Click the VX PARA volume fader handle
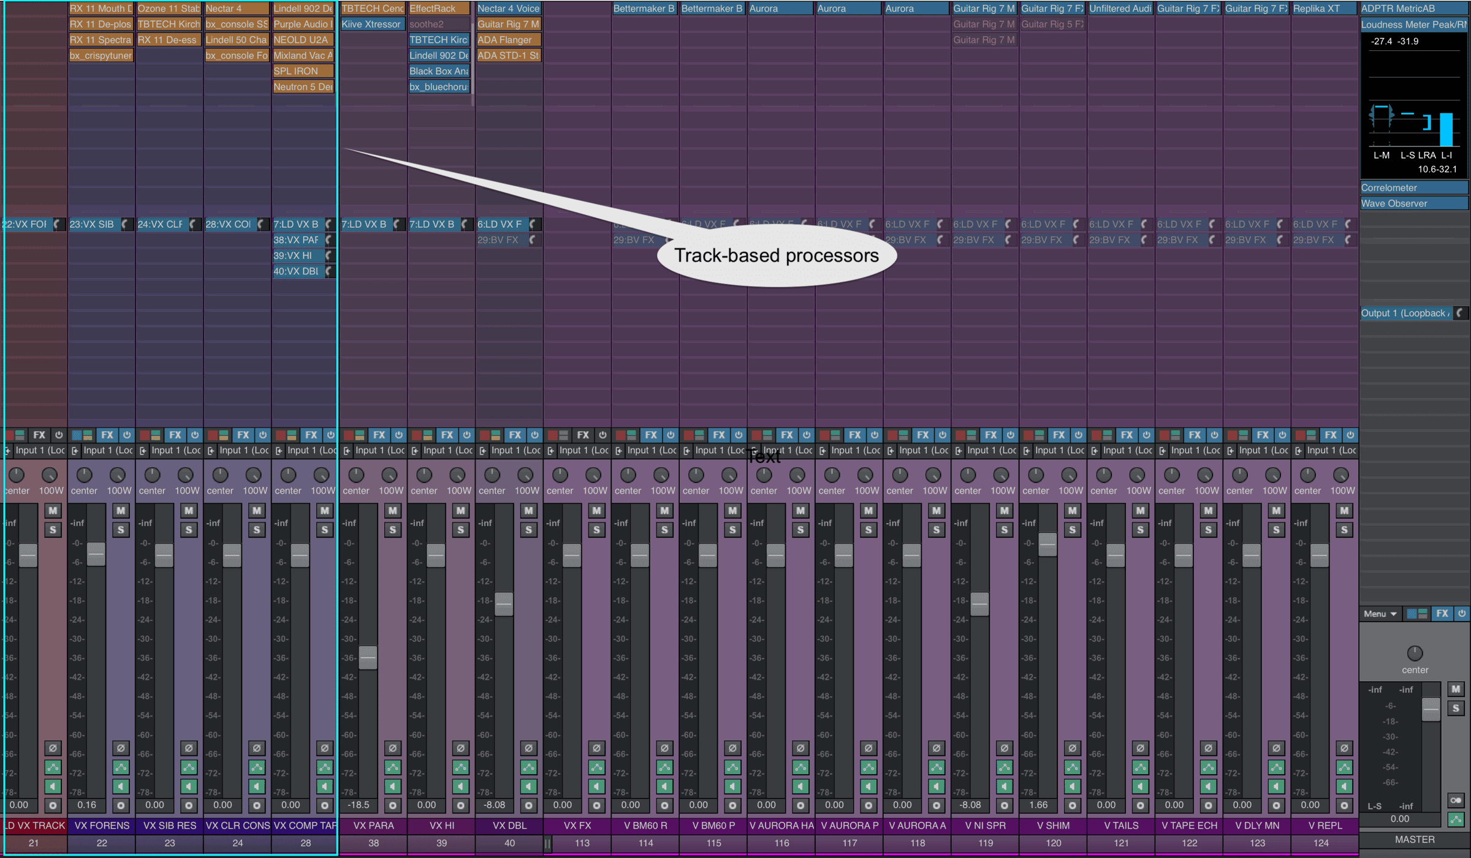This screenshot has height=858, width=1471. click(368, 657)
